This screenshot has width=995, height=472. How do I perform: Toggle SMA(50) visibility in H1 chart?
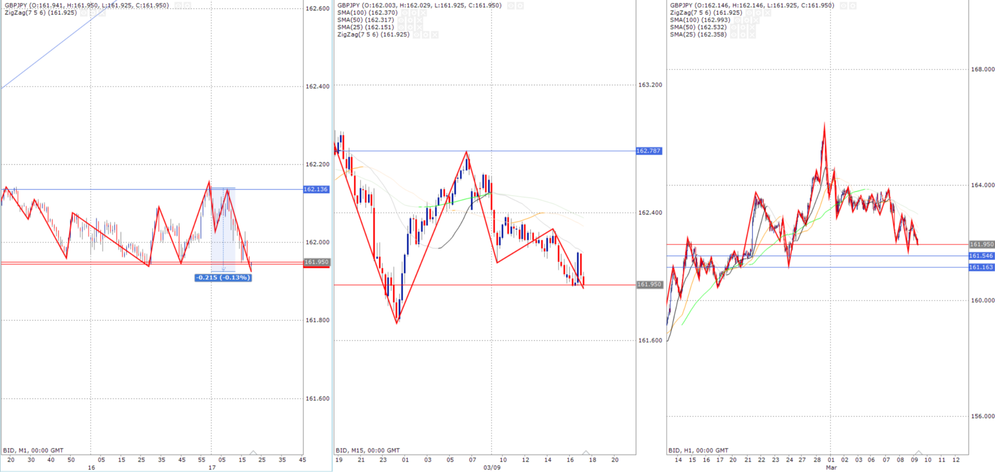click(x=734, y=28)
